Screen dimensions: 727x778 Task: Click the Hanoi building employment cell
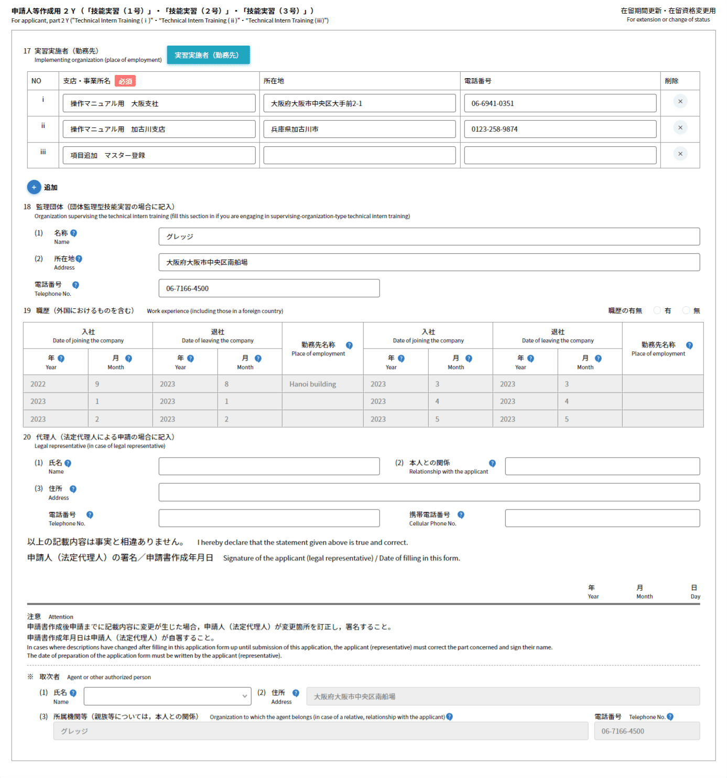pos(322,384)
